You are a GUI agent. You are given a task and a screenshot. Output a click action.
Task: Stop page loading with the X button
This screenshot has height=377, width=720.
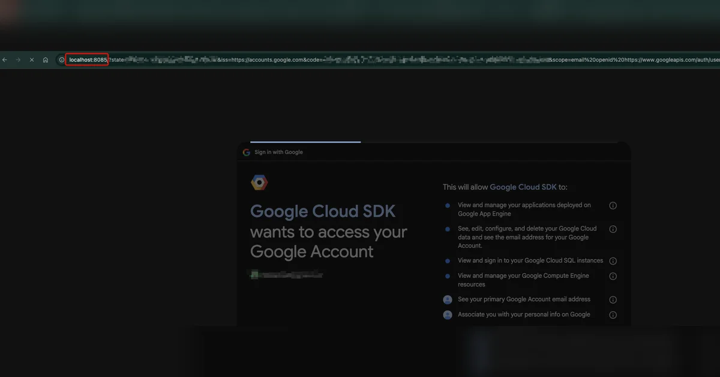point(32,60)
